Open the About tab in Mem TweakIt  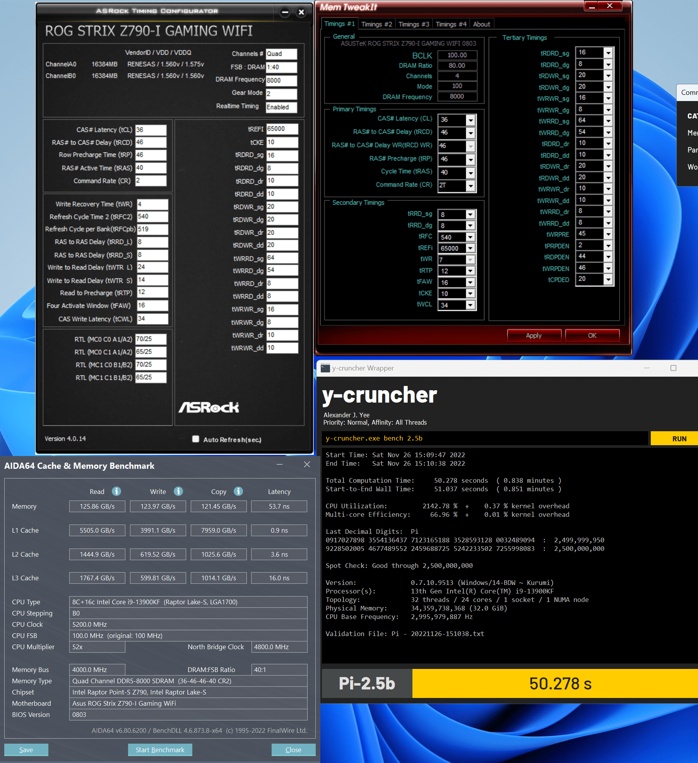[x=481, y=24]
